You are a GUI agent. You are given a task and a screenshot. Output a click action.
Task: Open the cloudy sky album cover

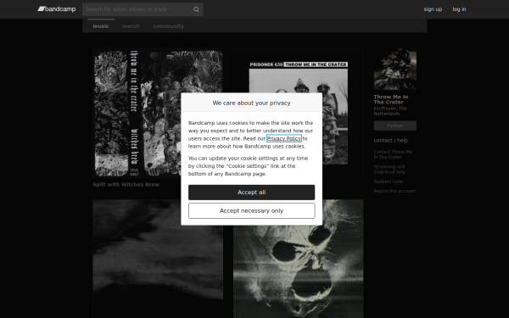158,259
